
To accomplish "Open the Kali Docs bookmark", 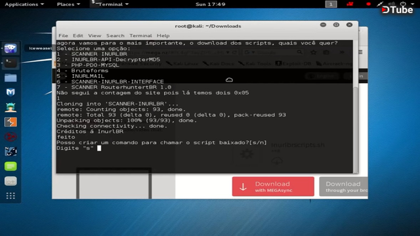I will pos(219,64).
